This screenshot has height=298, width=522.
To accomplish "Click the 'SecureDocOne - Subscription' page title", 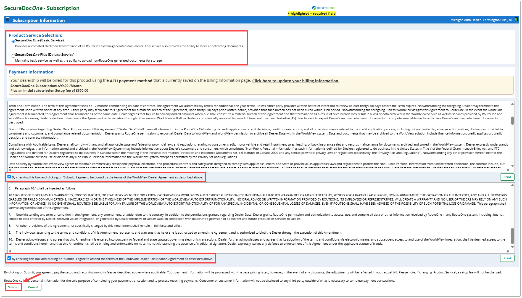I will pos(42,8).
